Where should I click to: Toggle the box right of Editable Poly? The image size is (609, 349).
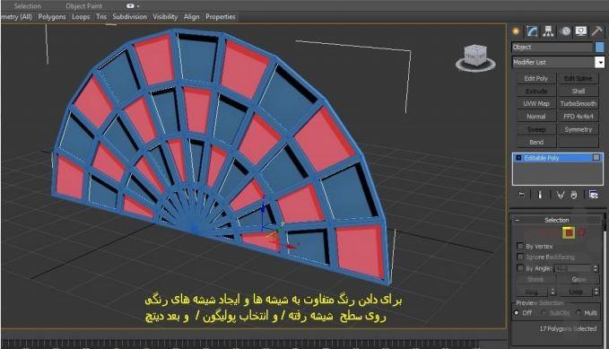pos(596,157)
